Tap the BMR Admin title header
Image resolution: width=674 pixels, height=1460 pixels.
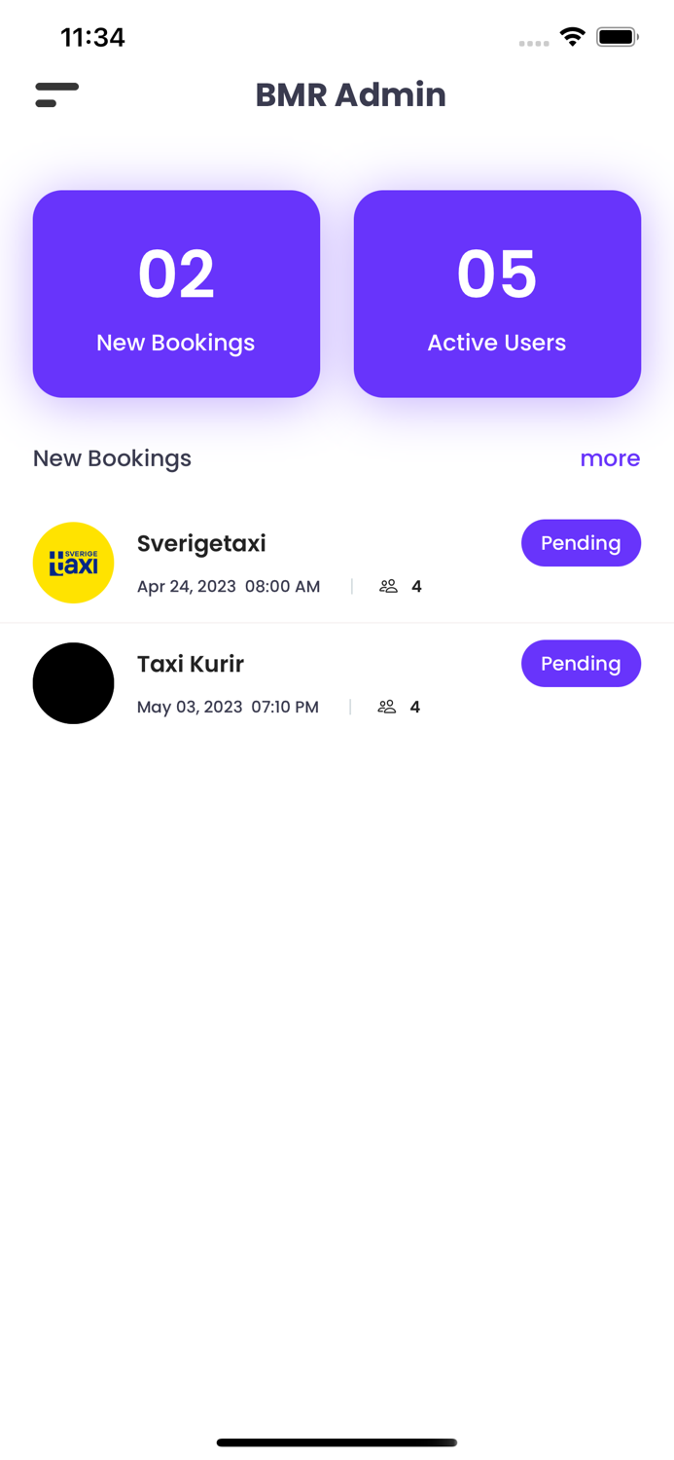pos(350,94)
